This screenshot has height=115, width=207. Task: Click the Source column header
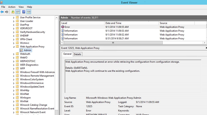(x=163, y=23)
